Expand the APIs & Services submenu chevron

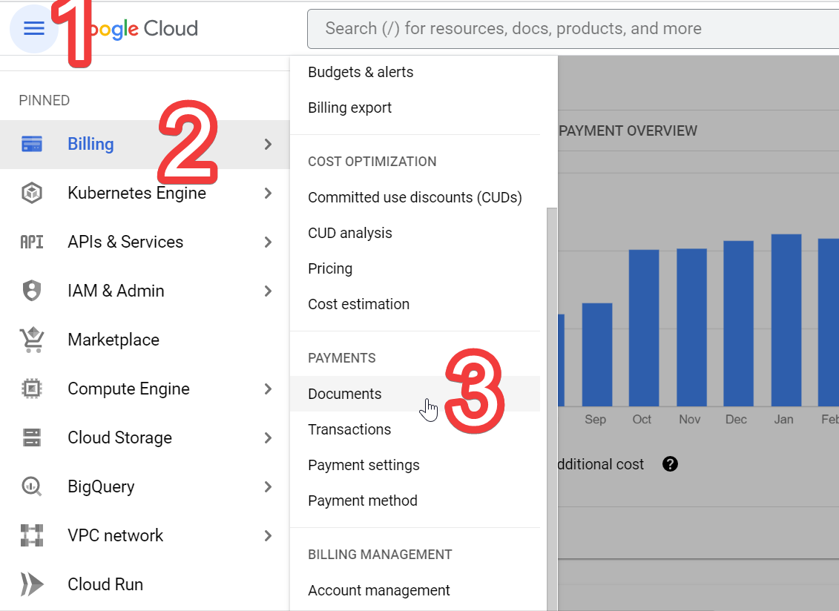click(268, 242)
